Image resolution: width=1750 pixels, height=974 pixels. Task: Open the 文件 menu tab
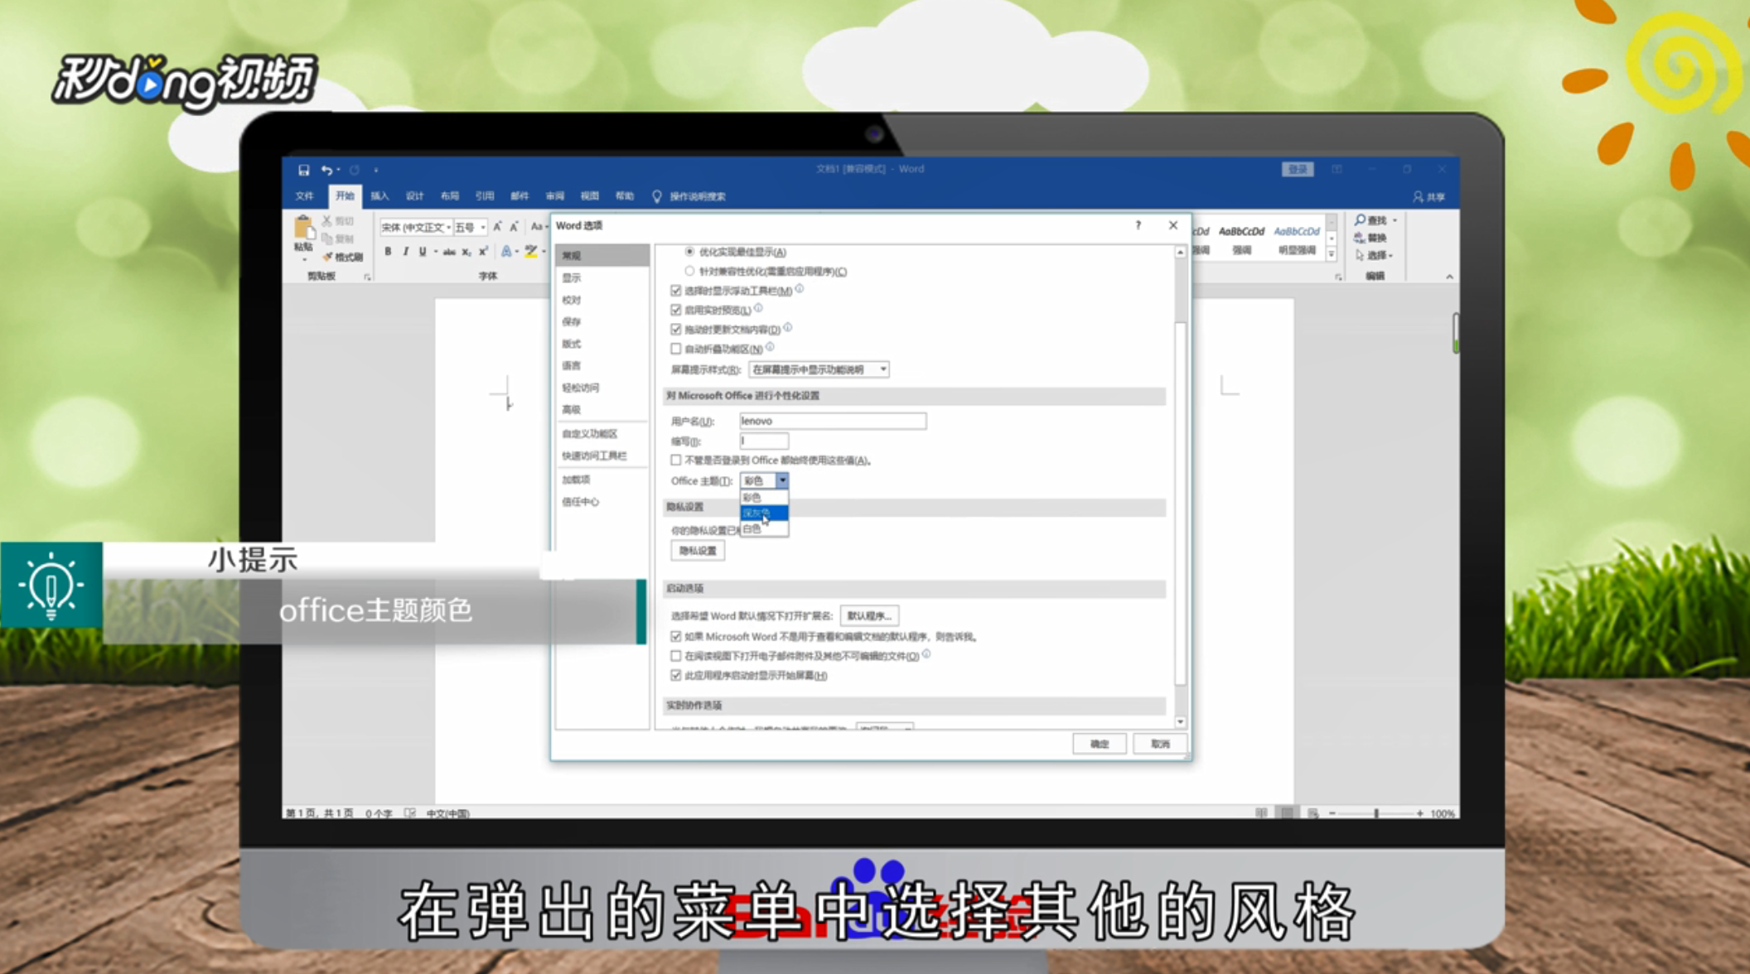(x=304, y=196)
